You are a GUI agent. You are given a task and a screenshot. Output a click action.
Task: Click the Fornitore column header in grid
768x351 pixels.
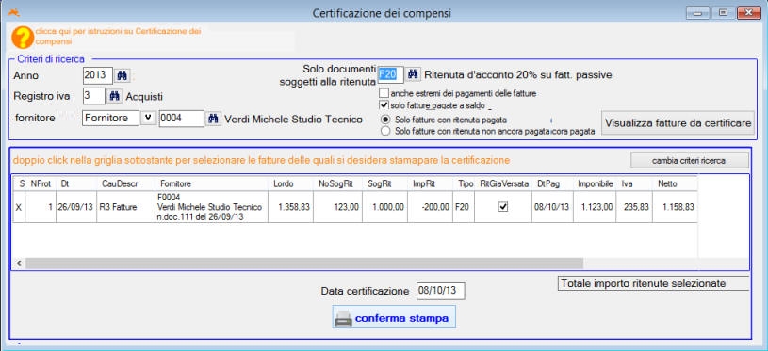click(212, 183)
